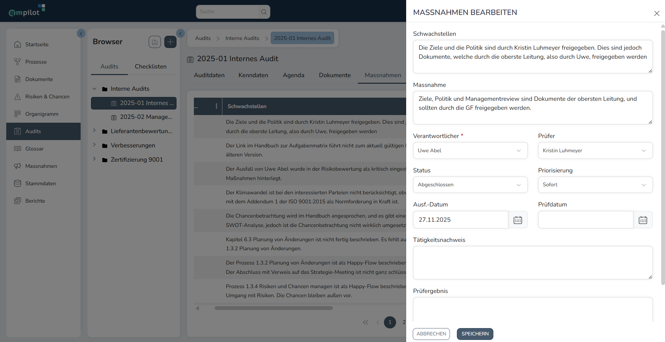The height and width of the screenshot is (342, 665).
Task: Close the Massnahmen bearbeiten panel
Action: (657, 13)
